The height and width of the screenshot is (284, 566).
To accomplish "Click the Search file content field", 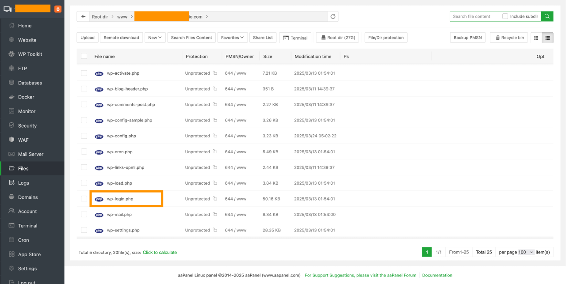I will point(475,16).
